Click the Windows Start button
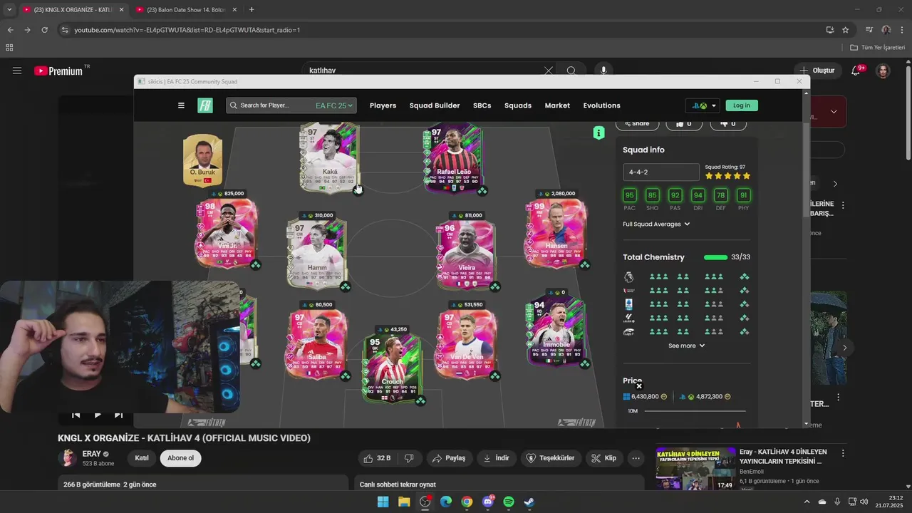The image size is (912, 513). 383,502
